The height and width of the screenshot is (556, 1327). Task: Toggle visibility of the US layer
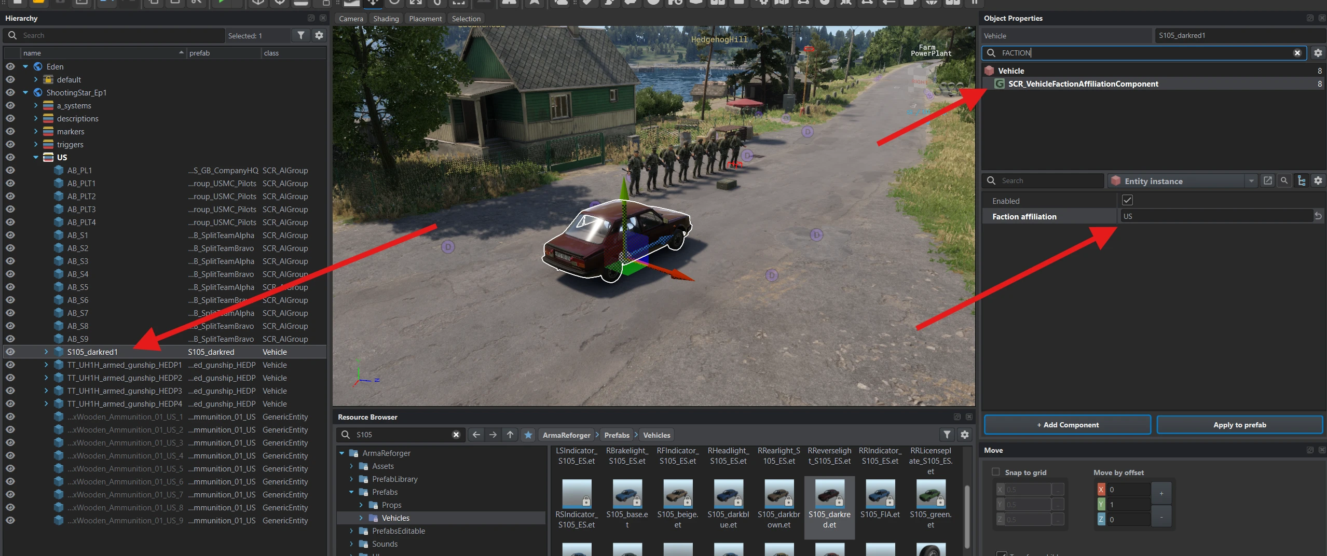(x=10, y=157)
